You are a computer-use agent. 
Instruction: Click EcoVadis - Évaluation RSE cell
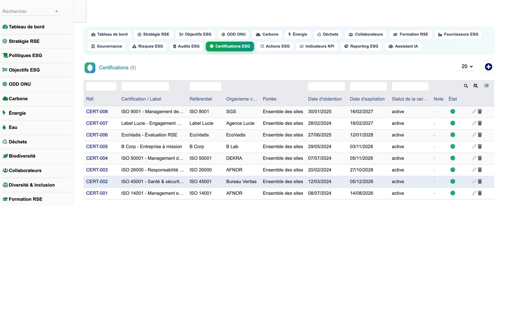click(x=149, y=135)
